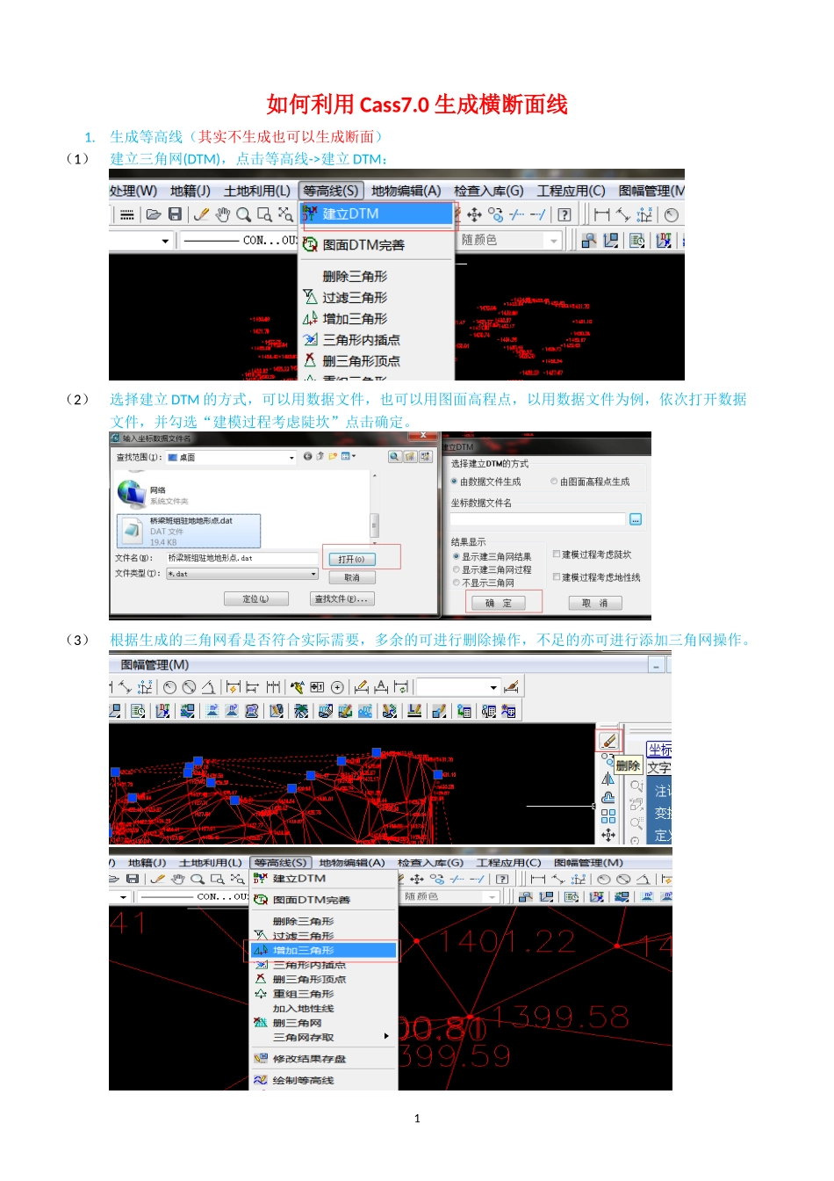The width and height of the screenshot is (834, 1181).
Task: Click the 三角形内插点 icon in first contour menu
Action: point(310,340)
